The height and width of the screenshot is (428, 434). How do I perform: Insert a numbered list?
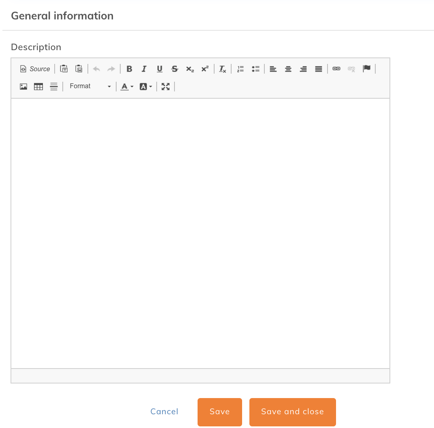click(x=240, y=69)
